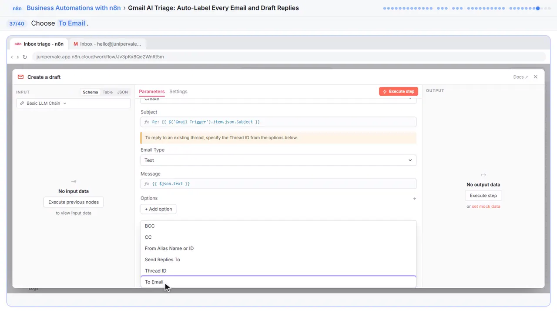Click the Message expression field
This screenshot has width=557, height=313.
(x=278, y=184)
